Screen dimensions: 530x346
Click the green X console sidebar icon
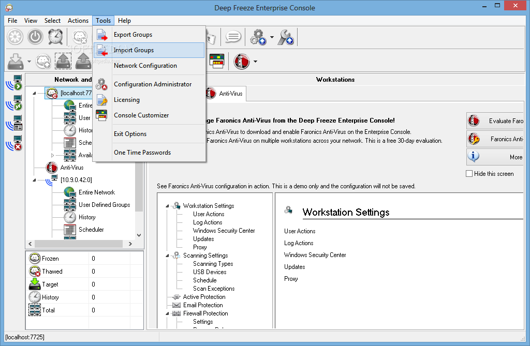[14, 103]
